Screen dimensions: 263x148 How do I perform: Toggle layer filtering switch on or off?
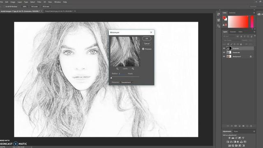pos(255,36)
